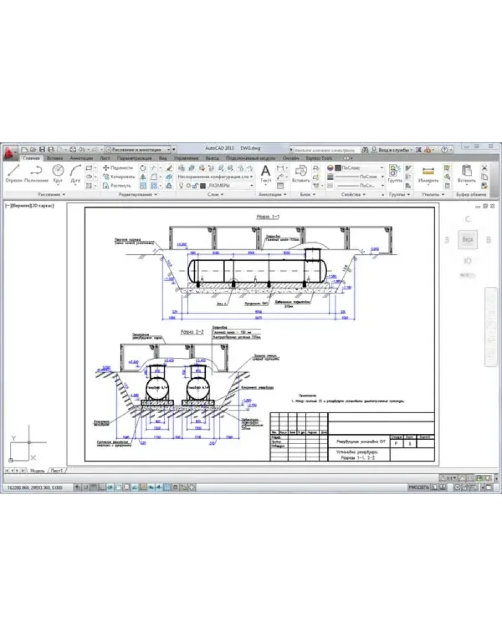Click the Вставить block insert icon

click(x=301, y=173)
